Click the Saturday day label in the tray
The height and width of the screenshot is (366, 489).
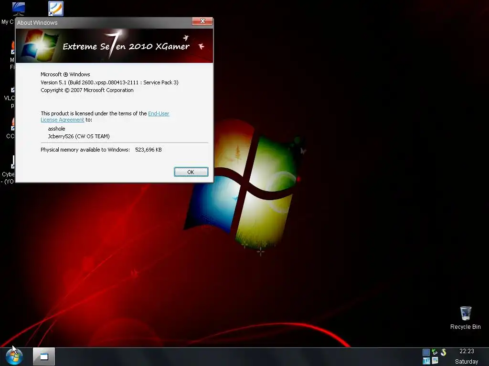(467, 362)
